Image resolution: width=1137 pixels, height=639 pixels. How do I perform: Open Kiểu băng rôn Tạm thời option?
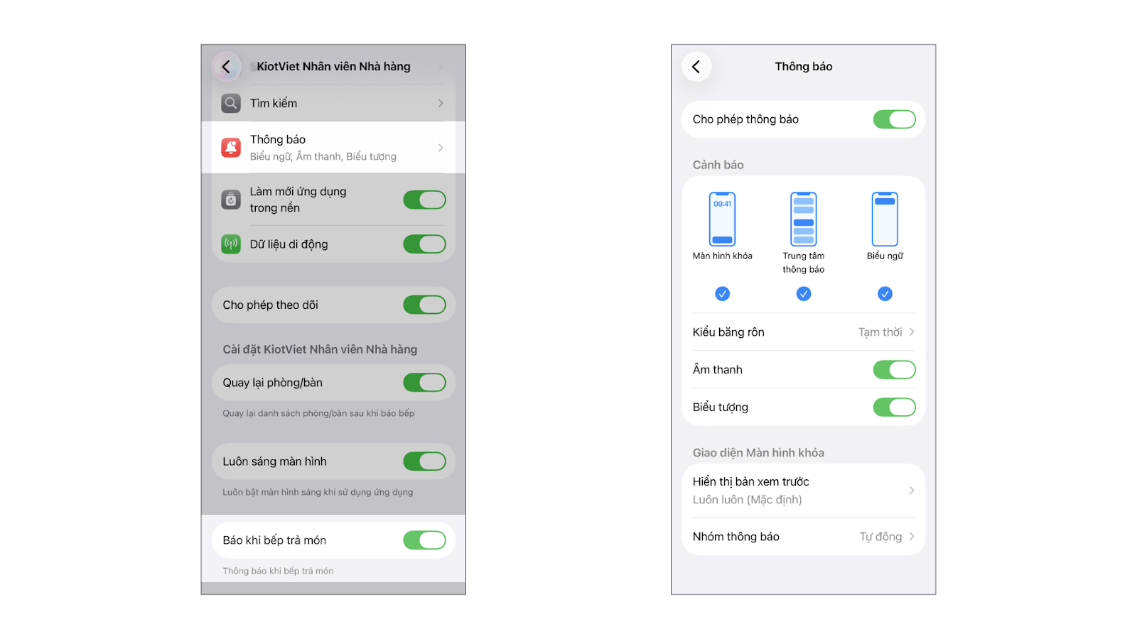804,332
